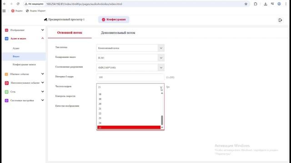Open browser three-dot menu

pos(286,4)
